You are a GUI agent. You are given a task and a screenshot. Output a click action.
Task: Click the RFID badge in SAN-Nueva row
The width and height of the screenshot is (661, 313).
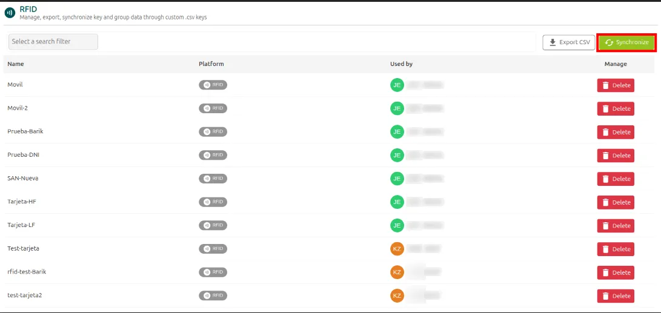[213, 178]
